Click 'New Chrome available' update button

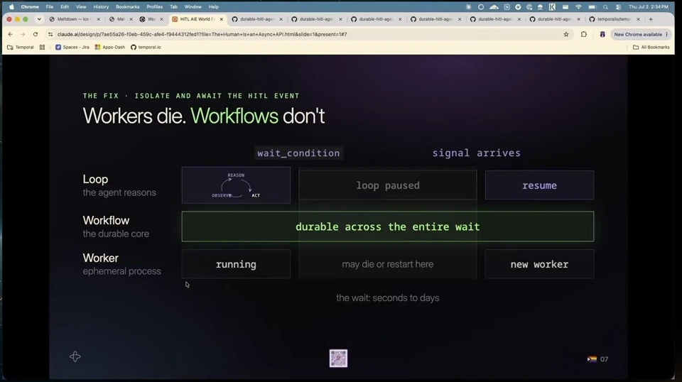tap(638, 34)
